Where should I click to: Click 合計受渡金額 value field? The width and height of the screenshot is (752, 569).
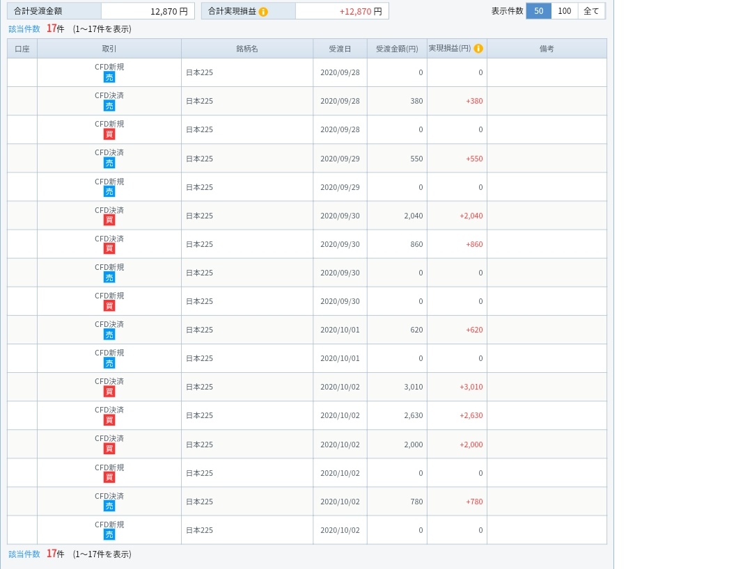click(x=148, y=11)
